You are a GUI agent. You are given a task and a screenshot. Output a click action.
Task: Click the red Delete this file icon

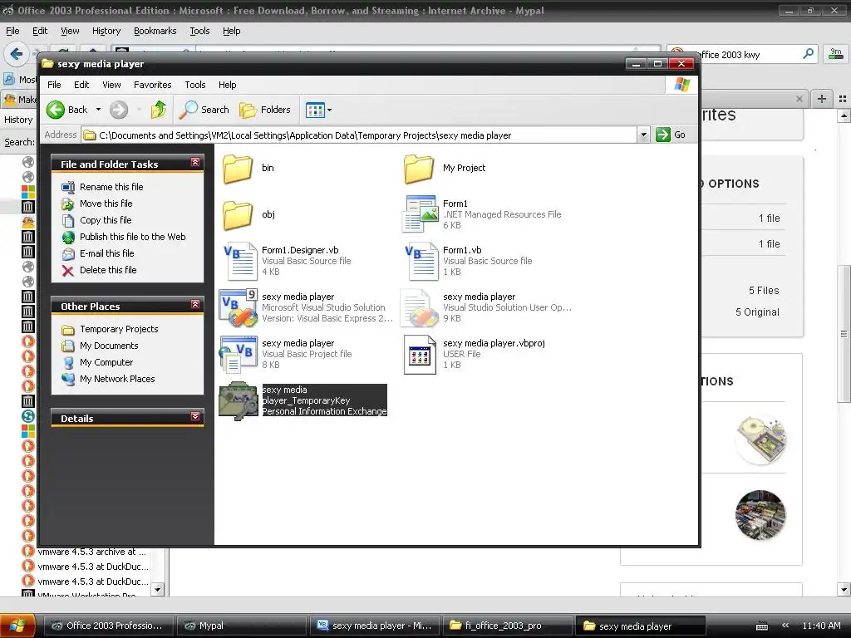(x=68, y=270)
